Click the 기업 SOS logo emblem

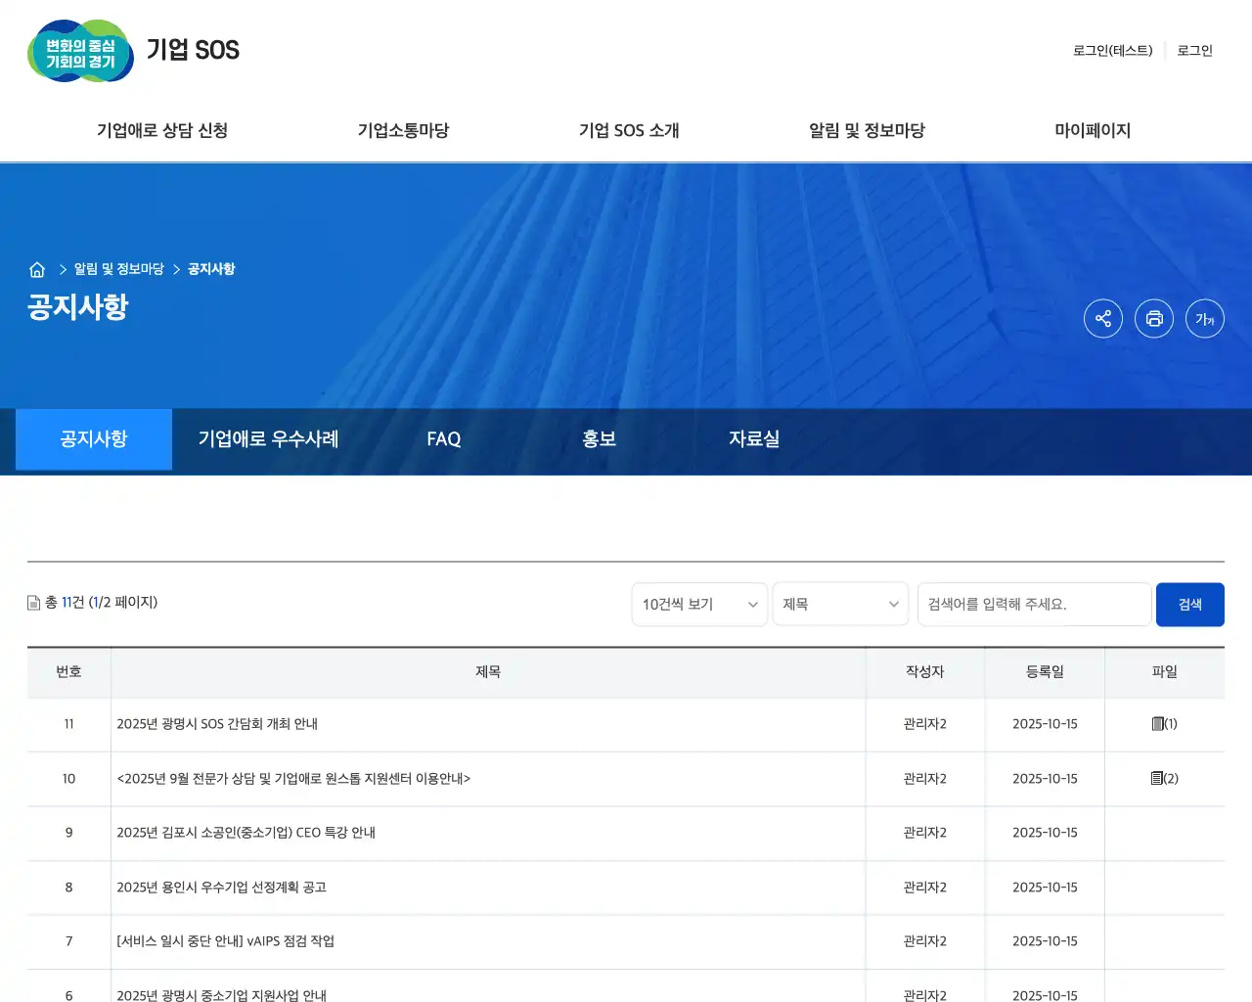(x=80, y=51)
